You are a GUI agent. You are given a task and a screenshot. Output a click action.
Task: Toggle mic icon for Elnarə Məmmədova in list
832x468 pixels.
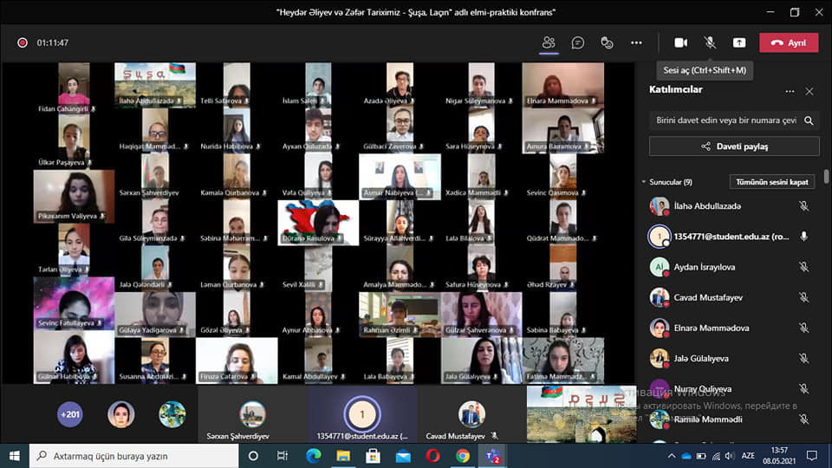click(804, 328)
